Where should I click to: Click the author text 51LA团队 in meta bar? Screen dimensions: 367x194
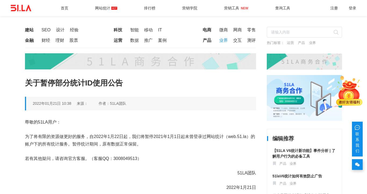coord(118,103)
